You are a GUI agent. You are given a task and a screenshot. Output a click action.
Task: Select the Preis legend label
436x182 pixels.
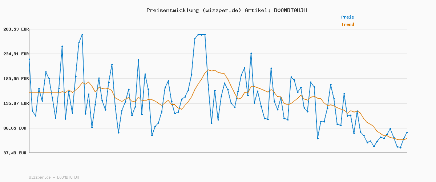click(x=347, y=17)
